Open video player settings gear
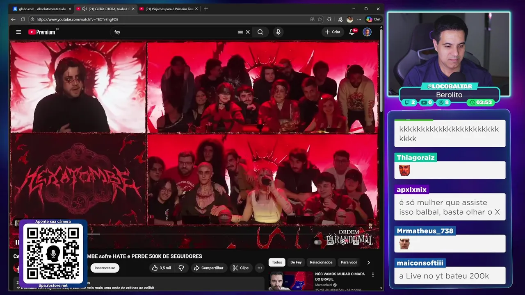Image resolution: width=525 pixels, height=295 pixels. (343, 242)
